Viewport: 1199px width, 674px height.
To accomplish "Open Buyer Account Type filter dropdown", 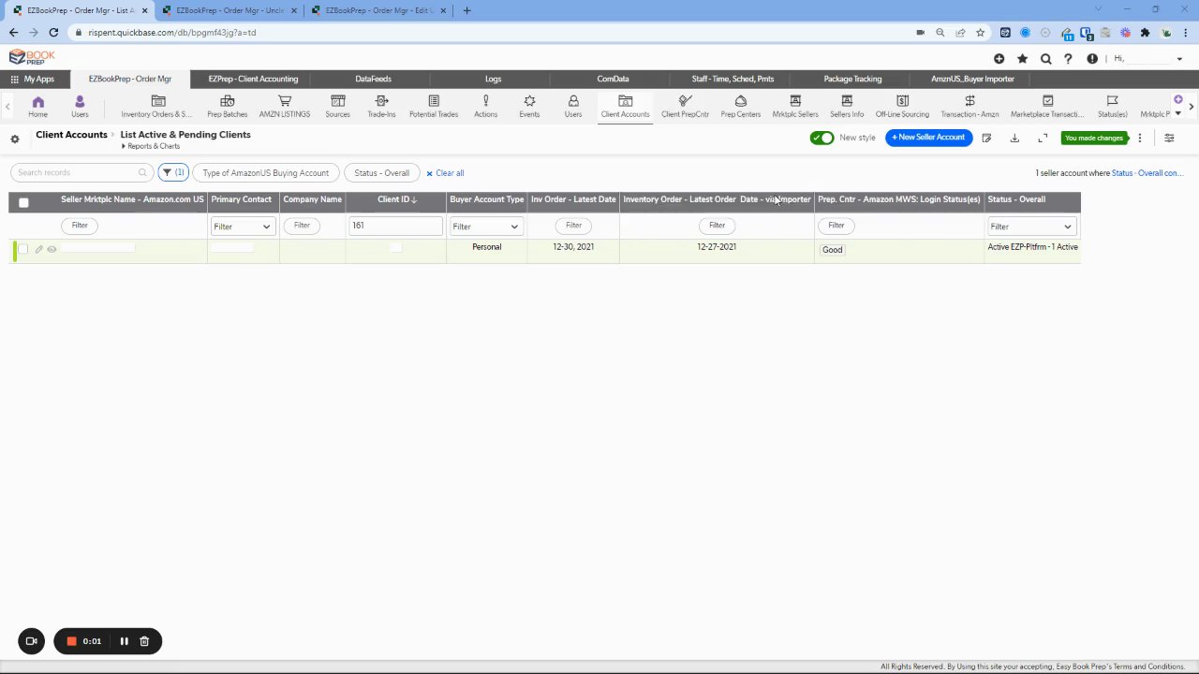I will click(x=485, y=226).
